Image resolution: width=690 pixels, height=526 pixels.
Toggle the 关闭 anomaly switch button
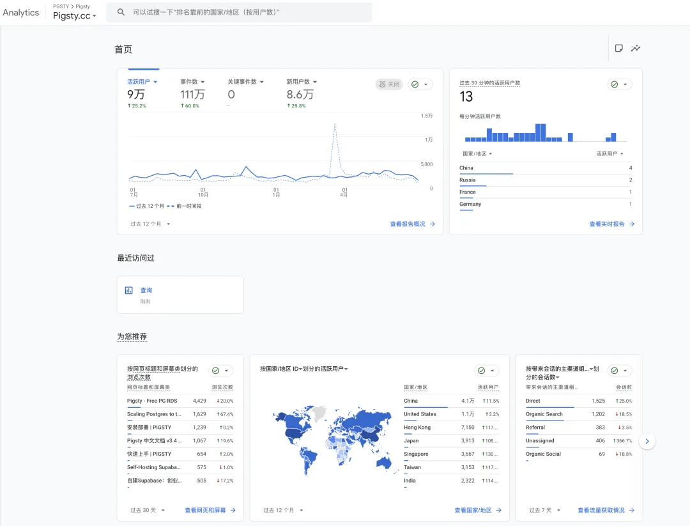(389, 84)
